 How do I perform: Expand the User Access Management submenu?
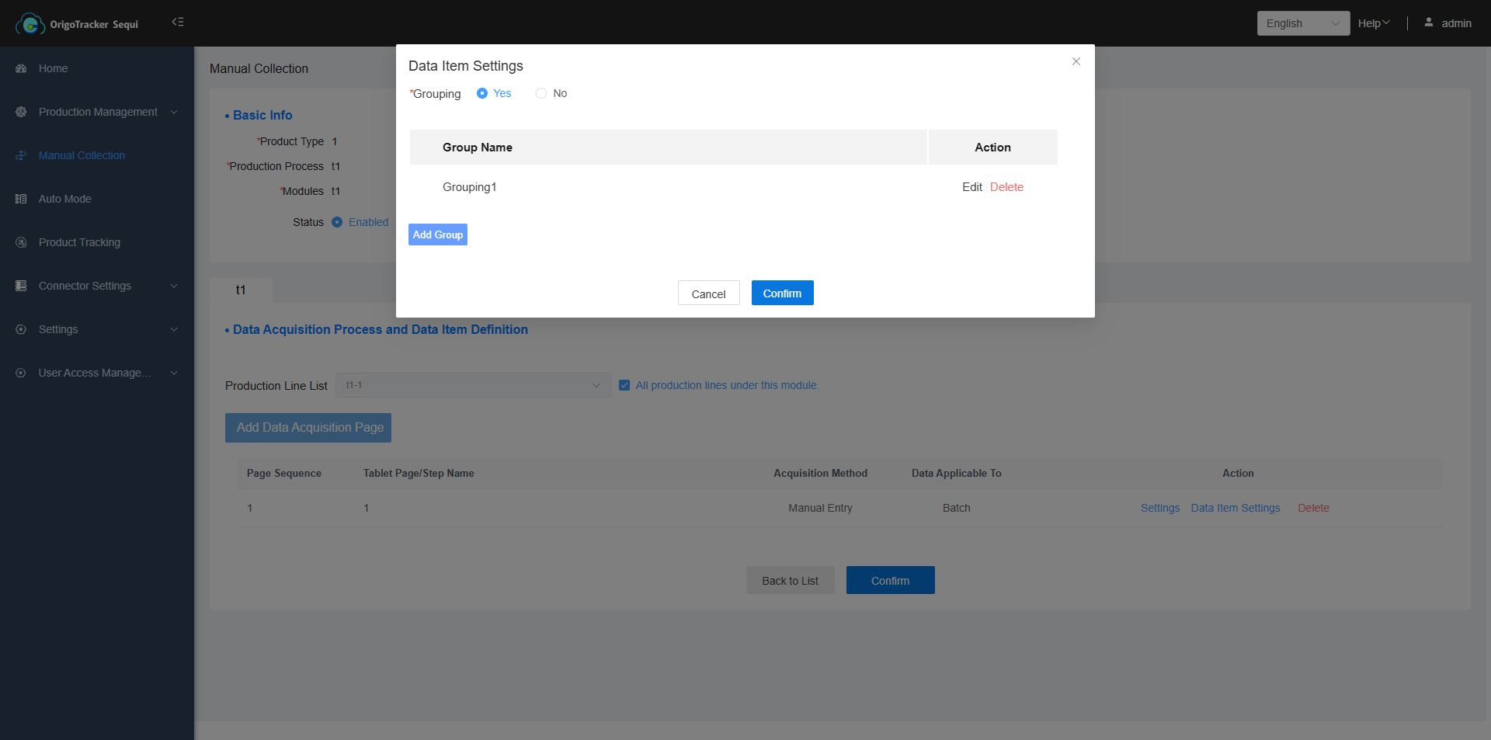point(174,373)
